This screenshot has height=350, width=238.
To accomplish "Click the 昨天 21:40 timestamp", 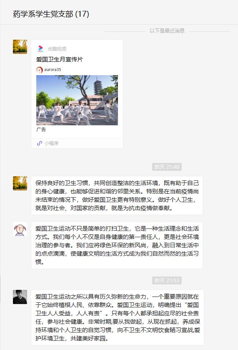I will 167,167.
